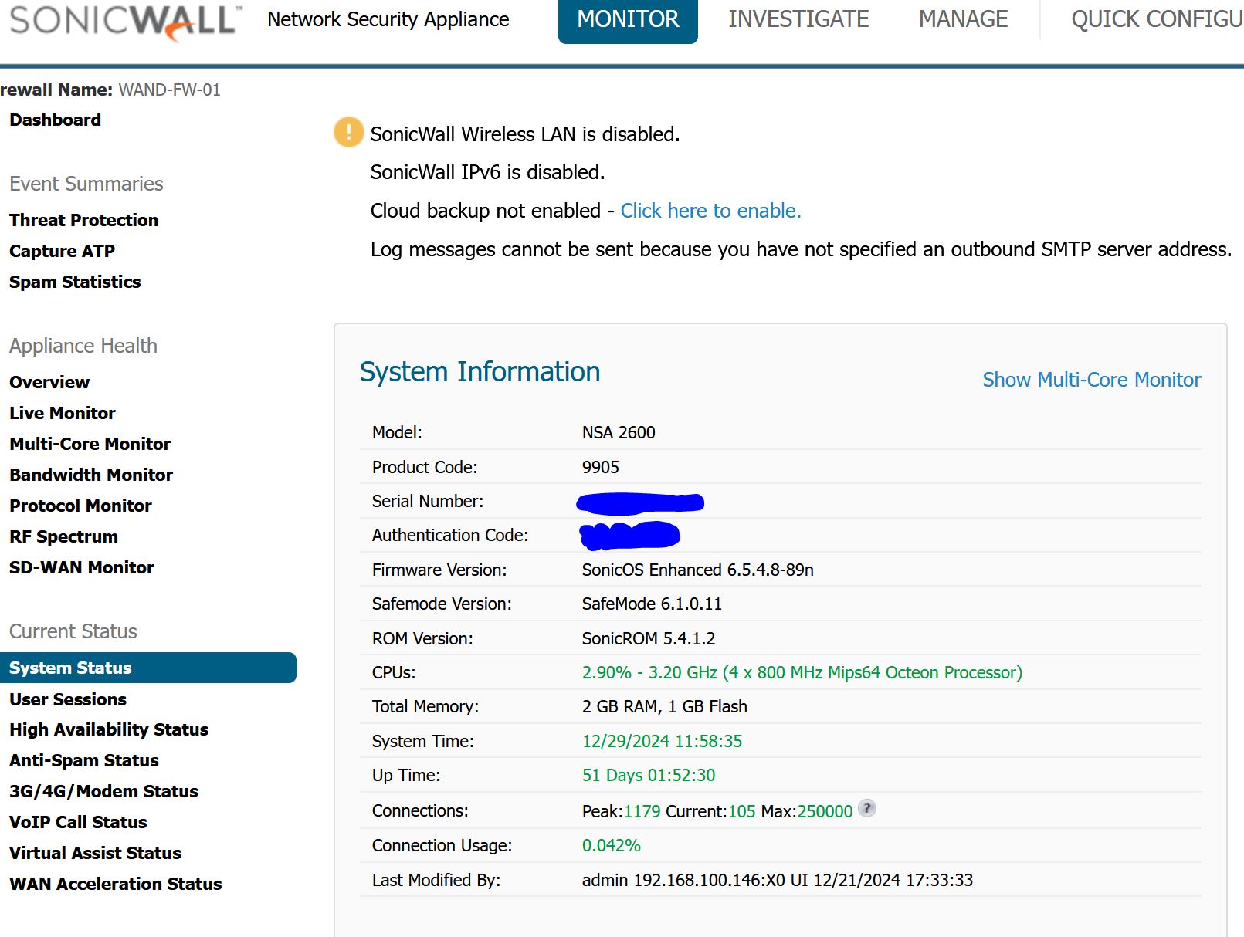This screenshot has width=1244, height=937.
Task: Select System Status in sidebar
Action: coord(148,668)
